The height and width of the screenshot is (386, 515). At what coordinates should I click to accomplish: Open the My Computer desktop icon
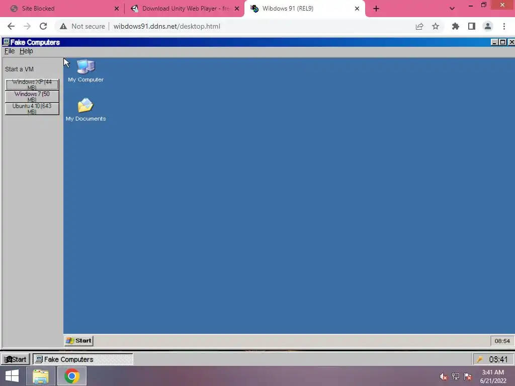pyautogui.click(x=85, y=70)
